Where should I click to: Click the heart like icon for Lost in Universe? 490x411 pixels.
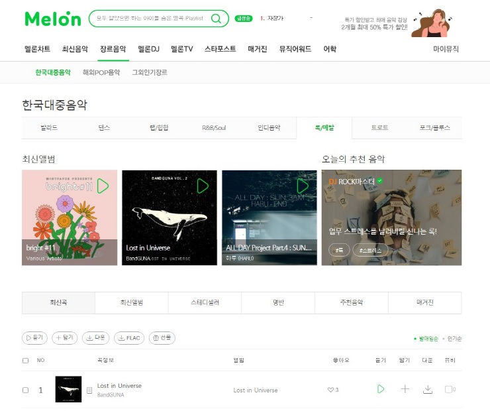(330, 390)
